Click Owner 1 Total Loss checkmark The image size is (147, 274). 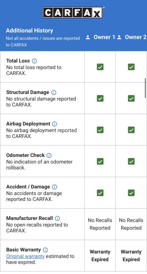[100, 67]
